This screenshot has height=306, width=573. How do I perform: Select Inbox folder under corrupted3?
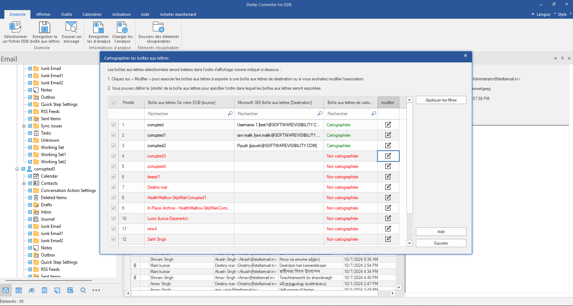coord(46,212)
